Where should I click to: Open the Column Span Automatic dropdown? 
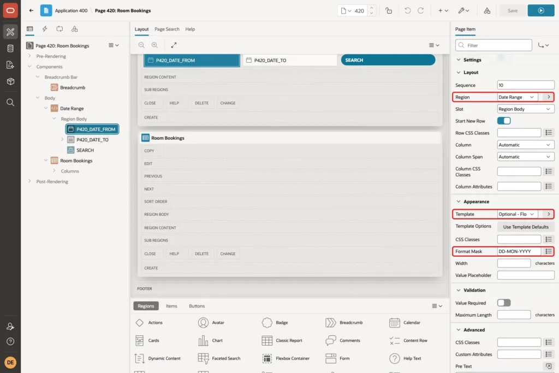click(526, 157)
